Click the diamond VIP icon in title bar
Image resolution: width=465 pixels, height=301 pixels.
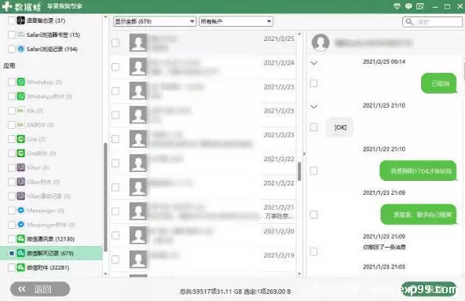coord(397,6)
